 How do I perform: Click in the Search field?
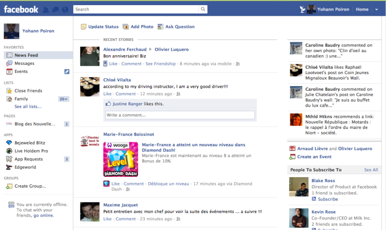click(x=136, y=9)
